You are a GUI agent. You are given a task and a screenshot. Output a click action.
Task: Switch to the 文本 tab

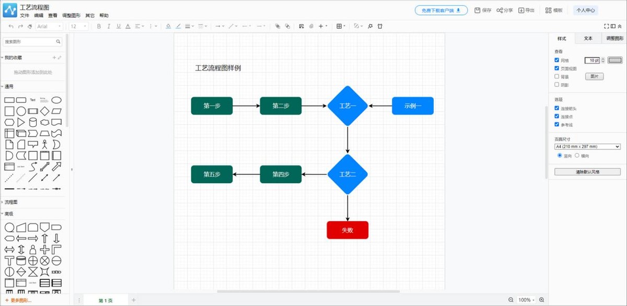pyautogui.click(x=587, y=38)
